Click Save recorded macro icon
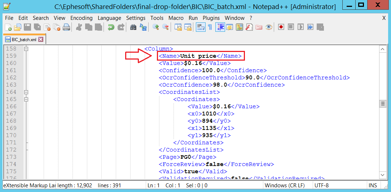Image resolution: width=391 pixels, height=192 pixels. (x=320, y=27)
